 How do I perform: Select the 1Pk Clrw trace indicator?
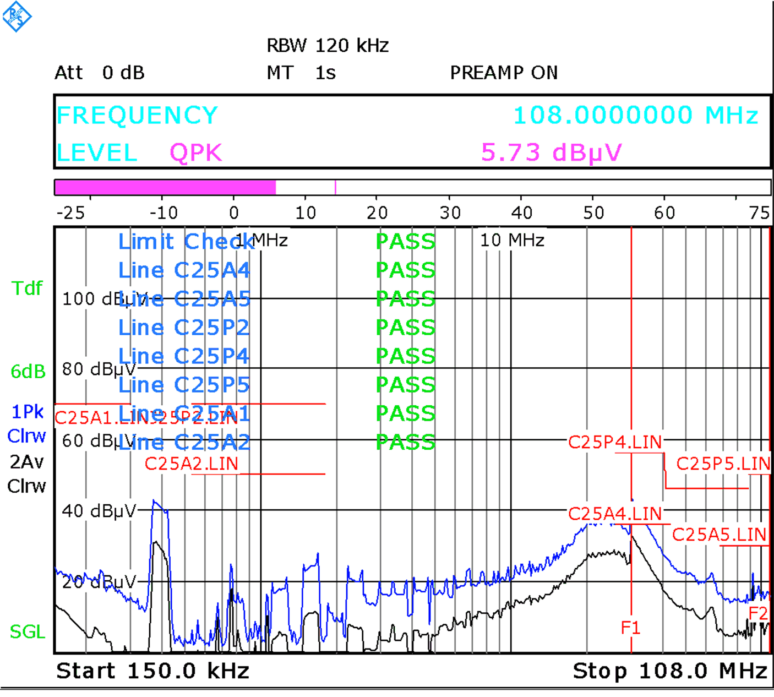pos(27,423)
